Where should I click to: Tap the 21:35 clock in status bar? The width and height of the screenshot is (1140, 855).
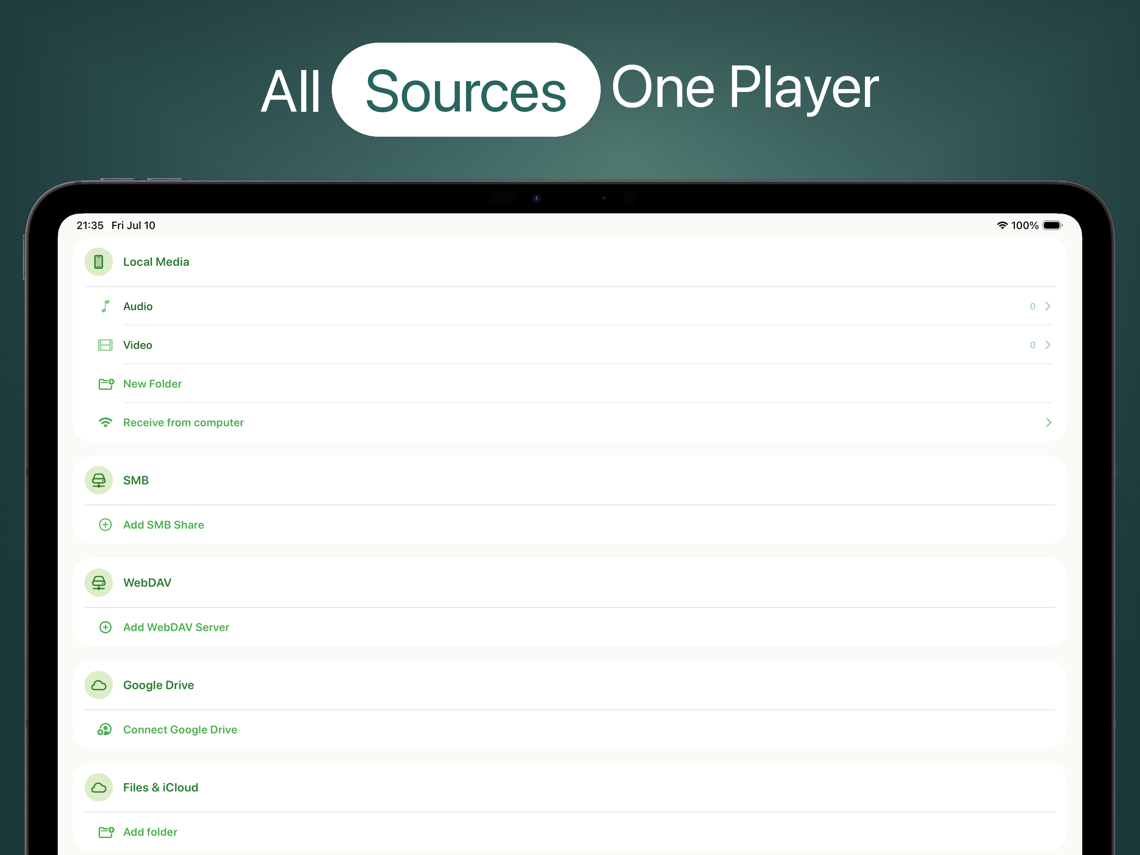(x=90, y=225)
